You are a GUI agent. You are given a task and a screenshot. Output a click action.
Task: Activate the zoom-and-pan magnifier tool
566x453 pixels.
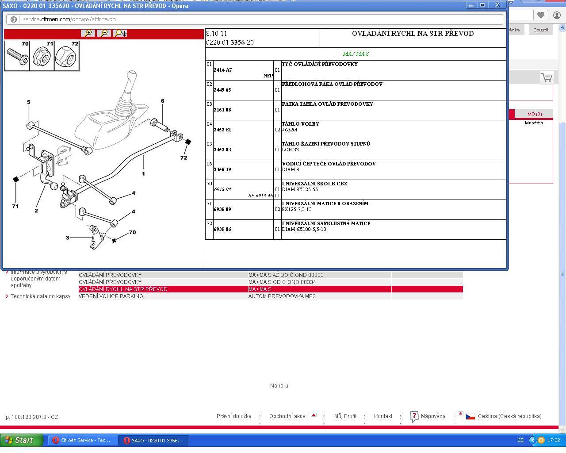[x=120, y=33]
